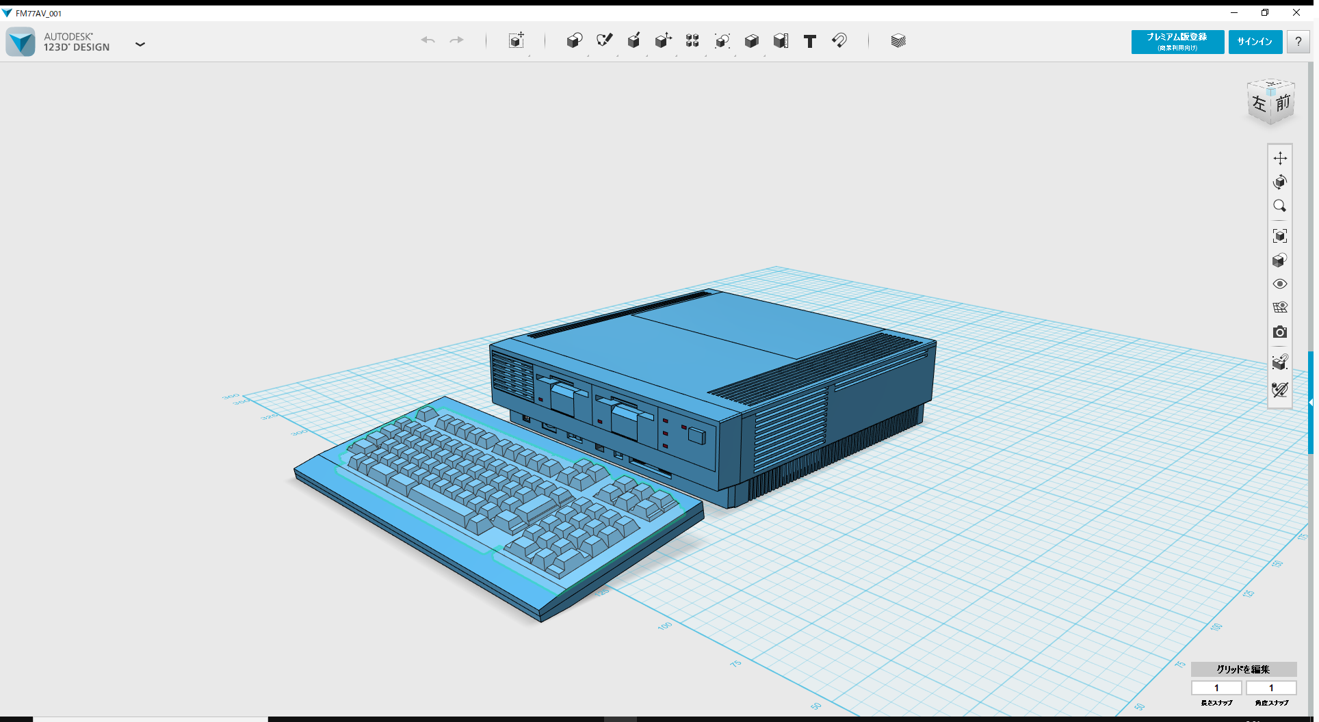Select the FM77AV_001 document tab

point(38,12)
